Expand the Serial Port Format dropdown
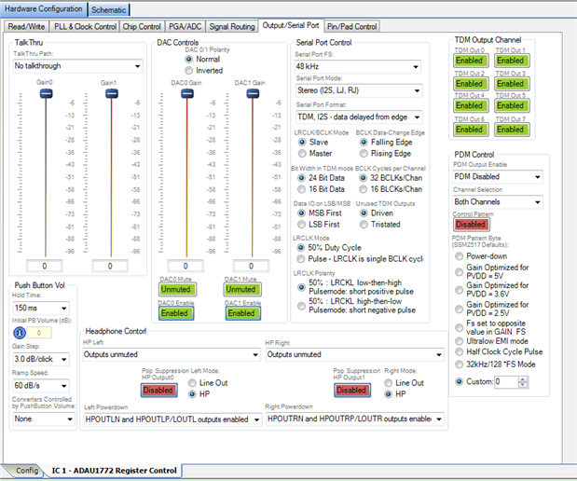This screenshot has width=577, height=481. tap(359, 117)
